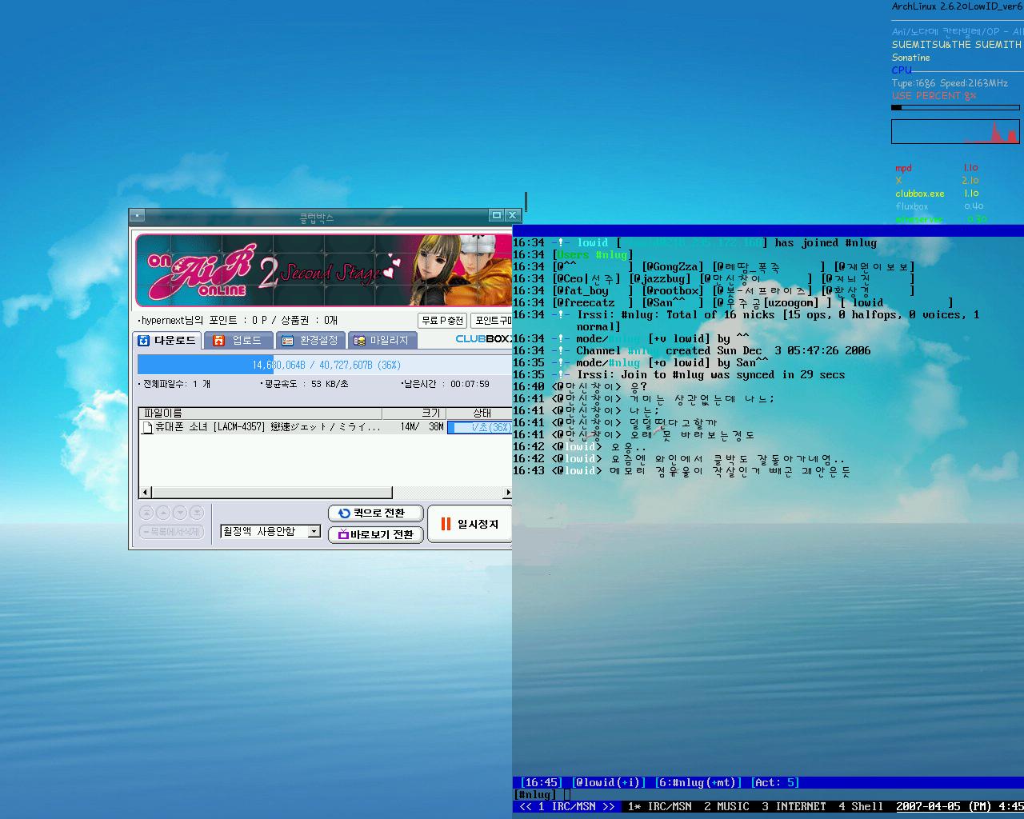Screen dimensions: 1024x819
Task: Click the 전체파일수 1 개 file count text
Action: [x=174, y=384]
